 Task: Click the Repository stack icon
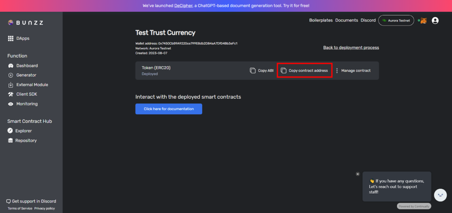coord(11,141)
